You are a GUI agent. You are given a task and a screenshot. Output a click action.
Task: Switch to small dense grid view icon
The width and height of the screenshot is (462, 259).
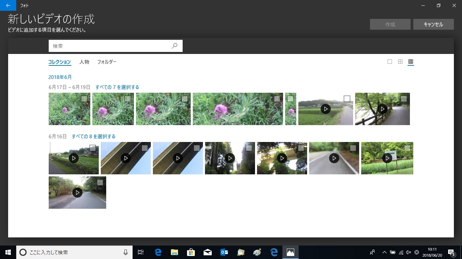[411, 62]
